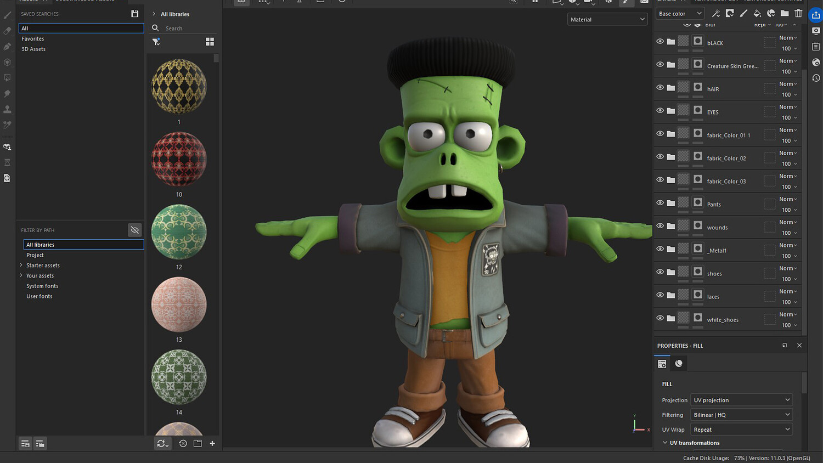Image resolution: width=823 pixels, height=463 pixels.
Task: Toggle visibility of the hAIR layer
Action: tap(660, 87)
